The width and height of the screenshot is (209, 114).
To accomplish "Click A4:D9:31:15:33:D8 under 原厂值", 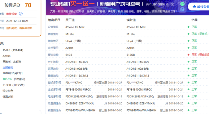I will pos(77,62).
